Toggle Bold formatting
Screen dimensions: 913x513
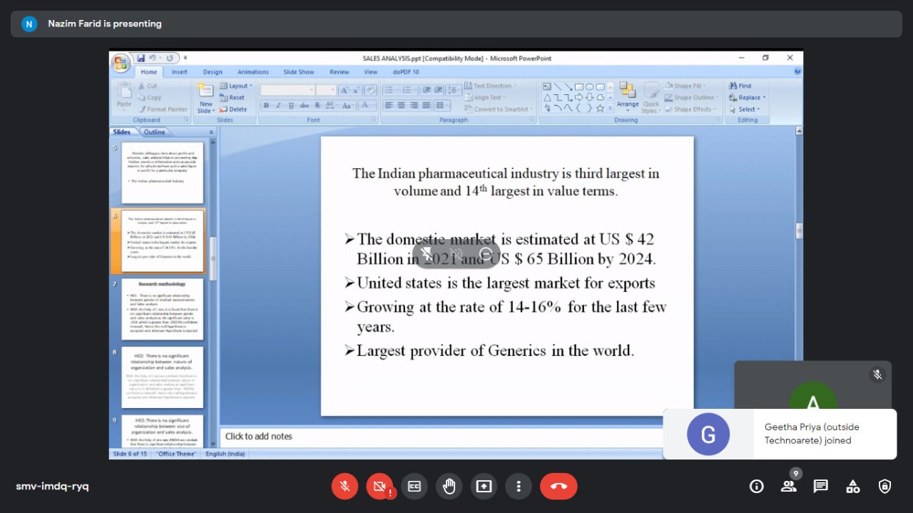point(266,106)
